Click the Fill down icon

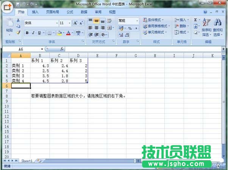[x=195, y=26]
